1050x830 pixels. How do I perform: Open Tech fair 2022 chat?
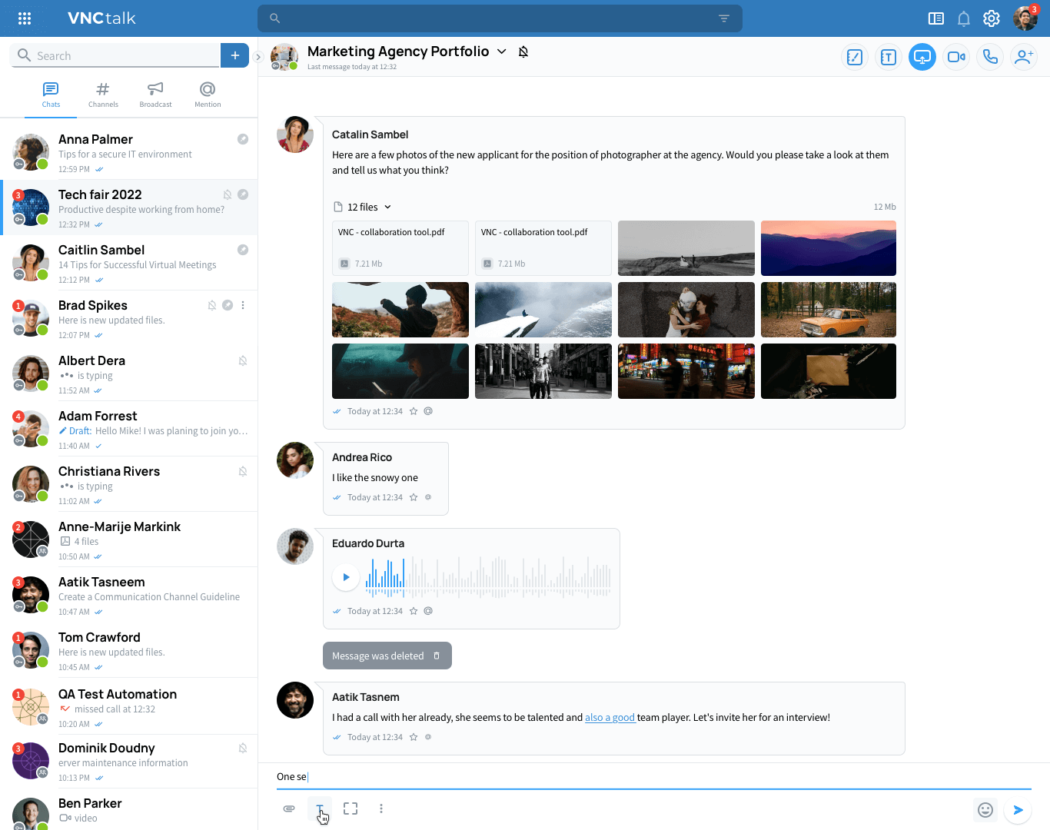point(129,207)
